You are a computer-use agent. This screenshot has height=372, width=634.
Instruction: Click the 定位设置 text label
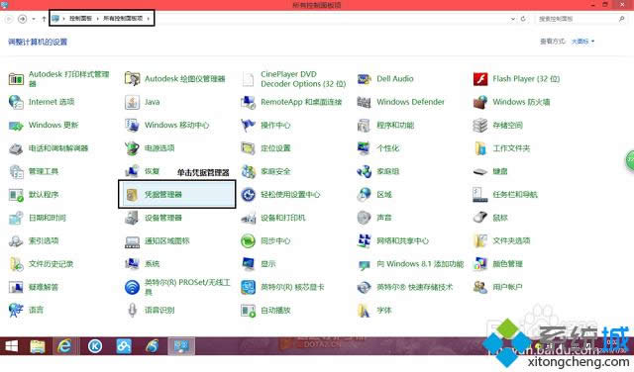tap(275, 148)
